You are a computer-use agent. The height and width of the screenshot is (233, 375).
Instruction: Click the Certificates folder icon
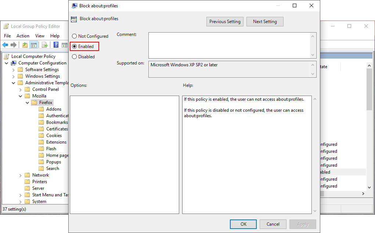tap(41, 129)
